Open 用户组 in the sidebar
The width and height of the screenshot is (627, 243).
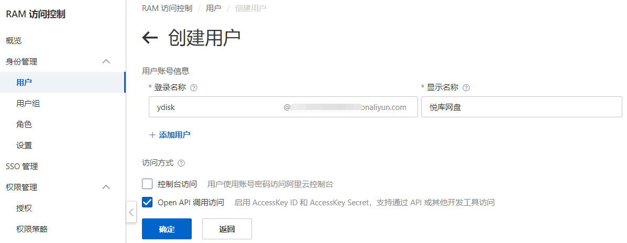(x=28, y=104)
